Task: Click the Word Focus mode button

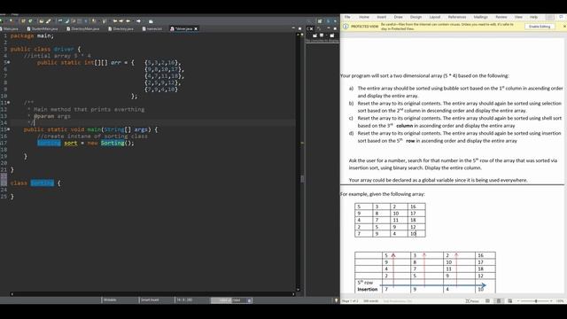Action: point(472,301)
